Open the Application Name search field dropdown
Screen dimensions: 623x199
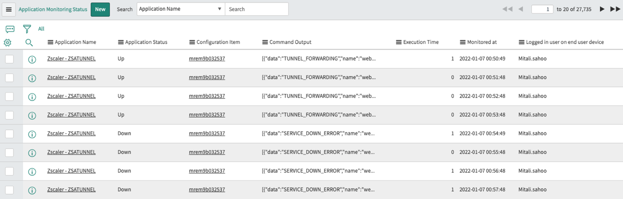pos(181,9)
